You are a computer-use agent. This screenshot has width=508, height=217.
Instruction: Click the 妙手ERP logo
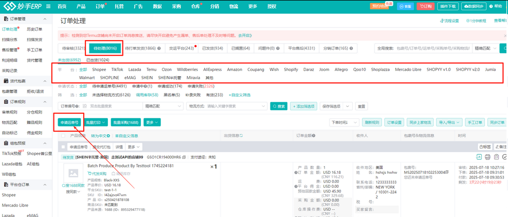click(22, 6)
